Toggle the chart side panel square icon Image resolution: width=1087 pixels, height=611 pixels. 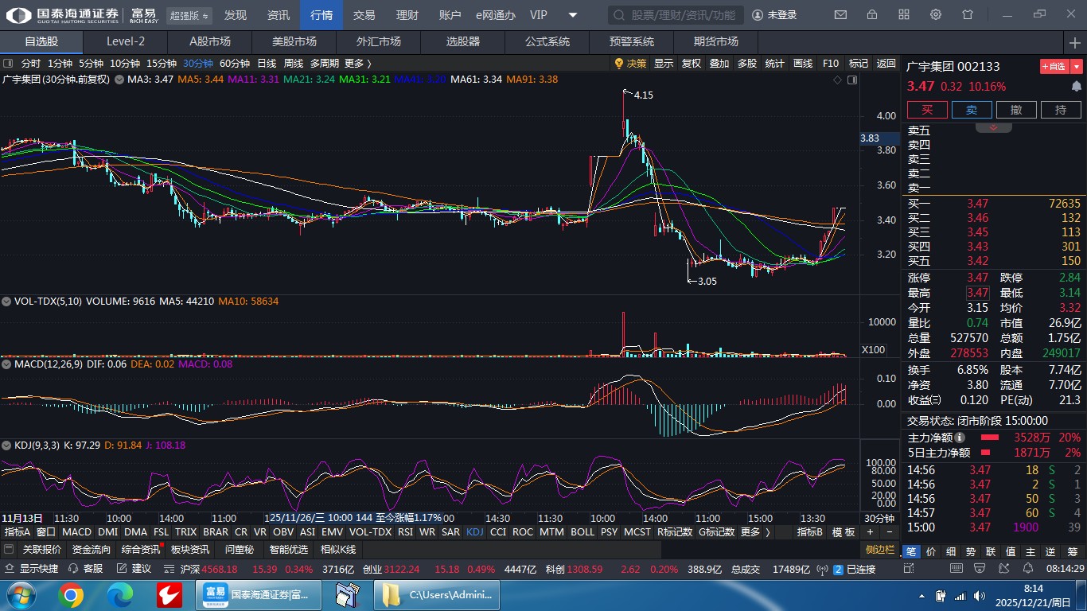pyautogui.click(x=852, y=80)
